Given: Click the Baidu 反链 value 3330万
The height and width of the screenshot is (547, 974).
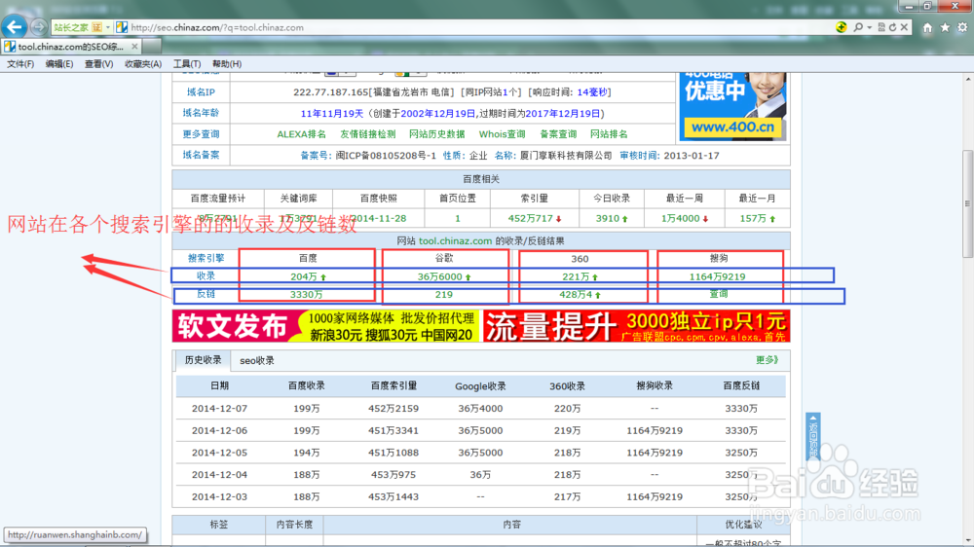Looking at the screenshot, I should click(306, 294).
